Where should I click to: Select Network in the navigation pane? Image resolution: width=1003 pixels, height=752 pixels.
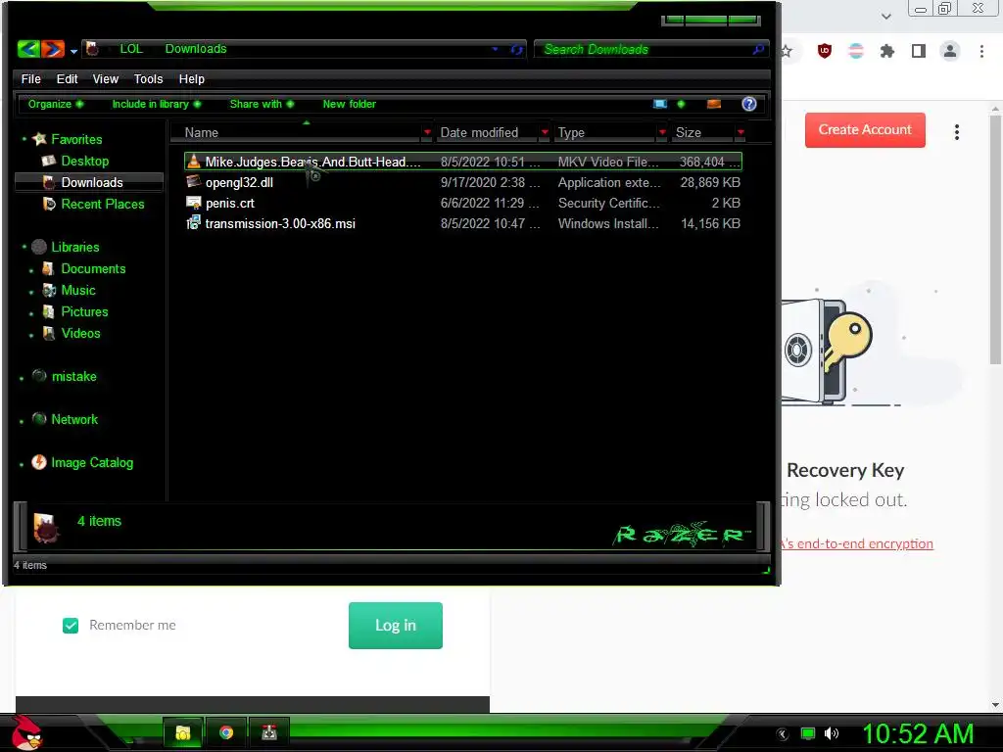click(74, 419)
